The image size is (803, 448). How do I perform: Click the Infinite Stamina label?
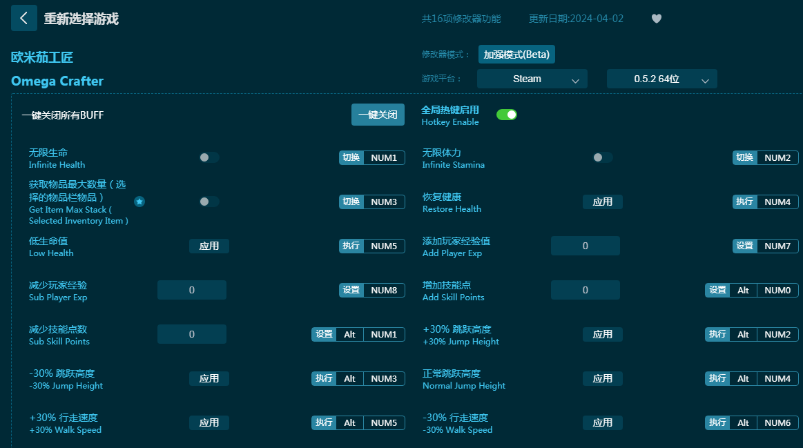(x=453, y=165)
